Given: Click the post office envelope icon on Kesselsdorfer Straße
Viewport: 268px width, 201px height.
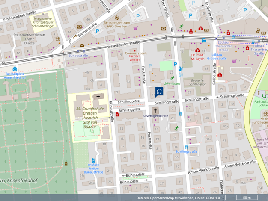Looking at the screenshot, I should (x=81, y=44).
